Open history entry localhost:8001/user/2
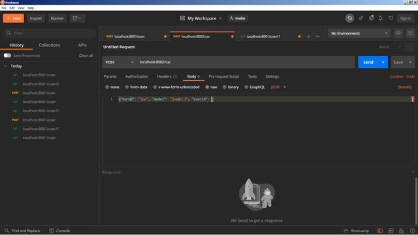The image size is (418, 235). click(x=40, y=84)
